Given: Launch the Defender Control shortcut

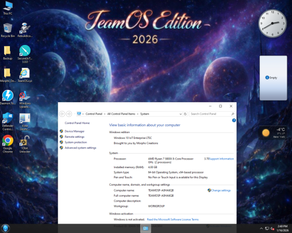Looking at the screenshot, I should (8, 121).
